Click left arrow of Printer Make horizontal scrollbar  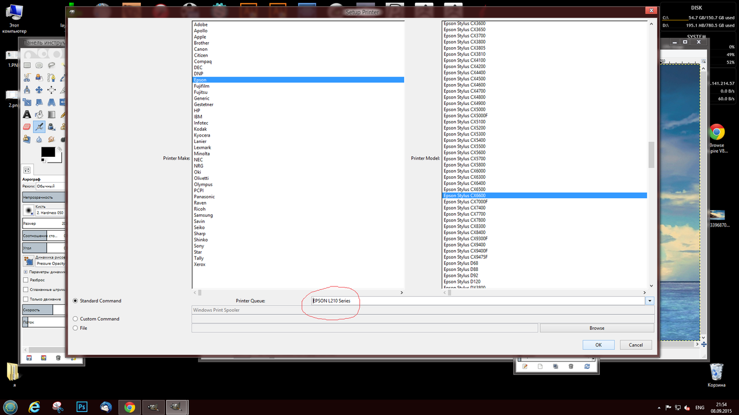coord(195,293)
